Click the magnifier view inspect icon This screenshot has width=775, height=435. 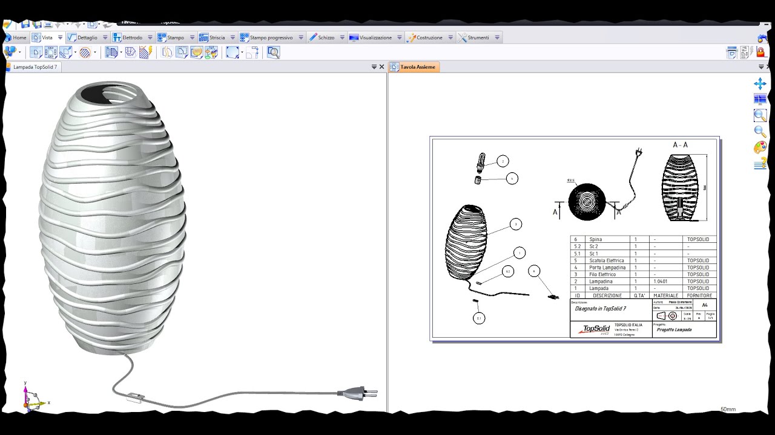pyautogui.click(x=274, y=53)
